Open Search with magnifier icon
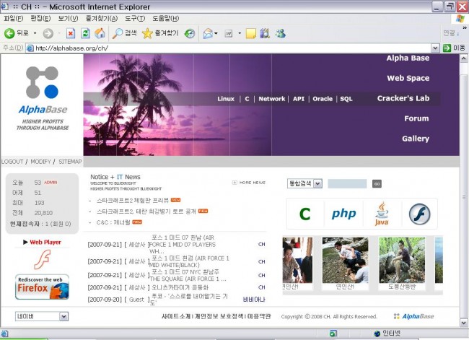 124,33
